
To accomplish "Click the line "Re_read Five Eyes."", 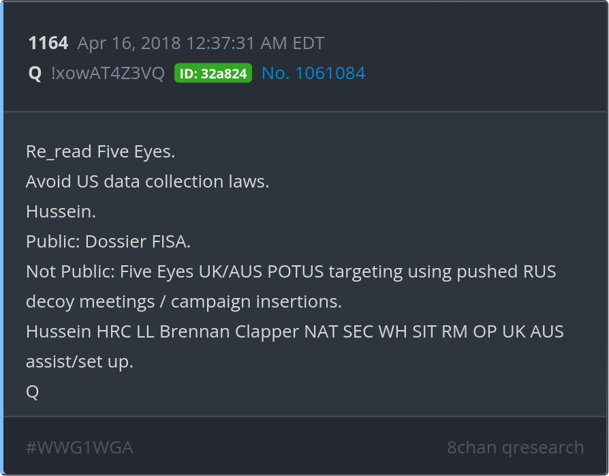I will tap(100, 151).
